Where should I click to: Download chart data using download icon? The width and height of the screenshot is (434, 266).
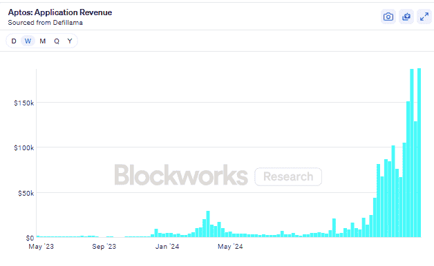click(x=406, y=17)
